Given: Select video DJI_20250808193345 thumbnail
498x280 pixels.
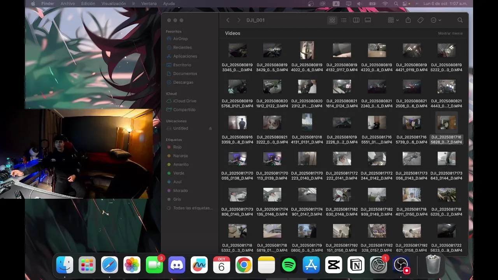Looking at the screenshot, I should click(237, 50).
